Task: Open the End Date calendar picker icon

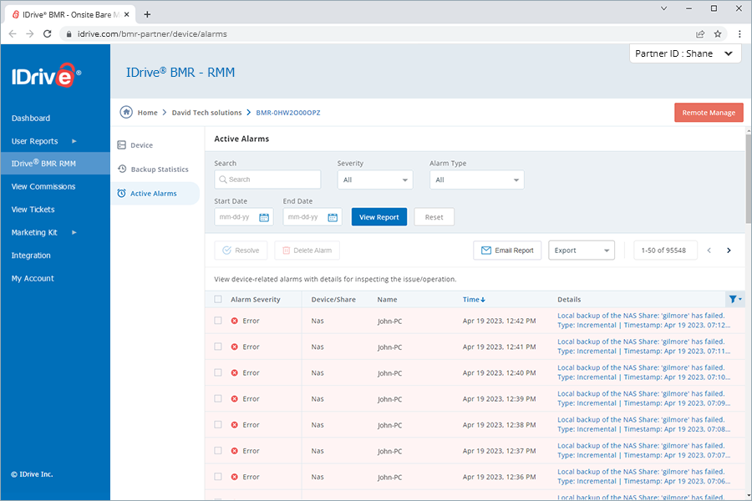Action: coord(333,217)
